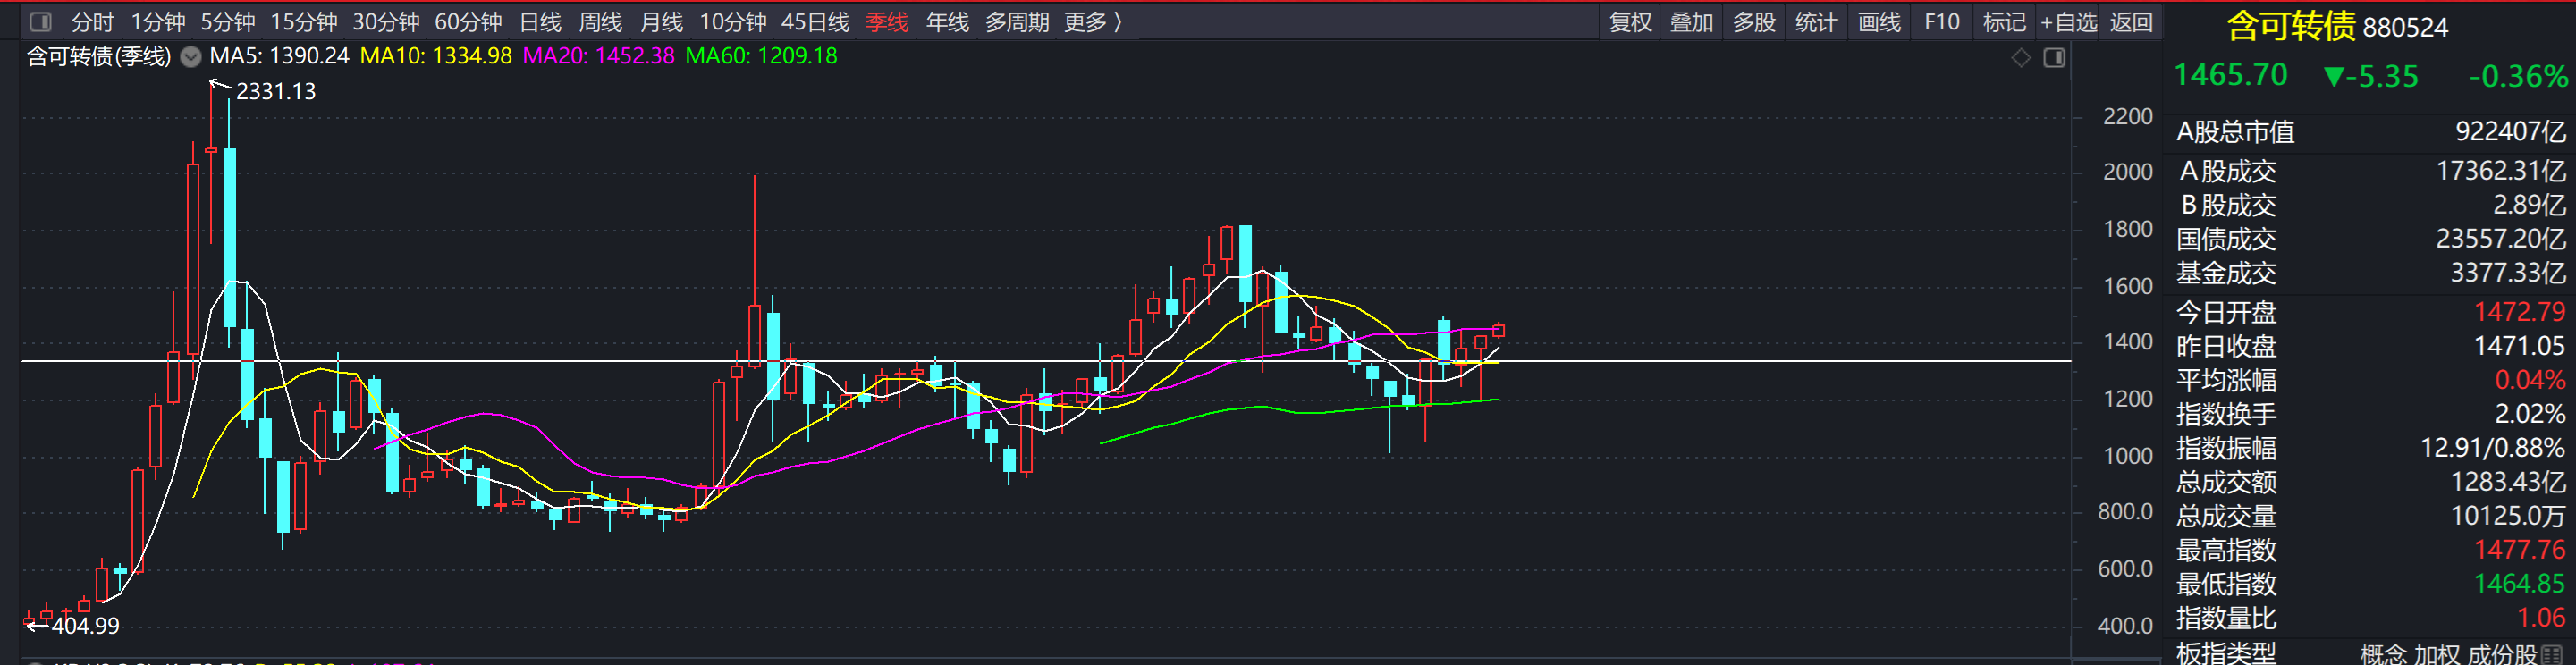Click the 指数换手 value 2.02%

[x=2530, y=414]
